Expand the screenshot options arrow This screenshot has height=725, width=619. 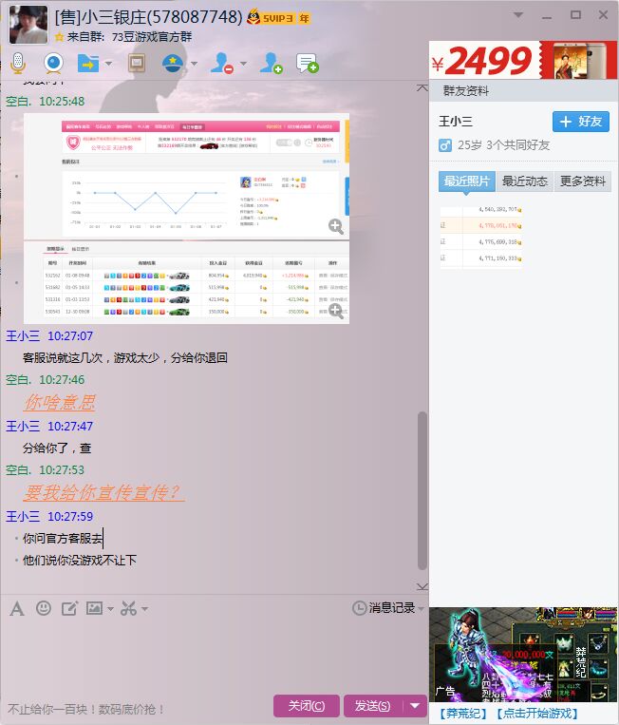[144, 609]
